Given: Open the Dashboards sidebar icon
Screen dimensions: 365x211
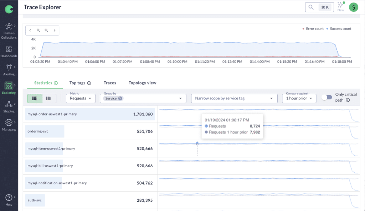Looking at the screenshot, I should pyautogui.click(x=9, y=49).
